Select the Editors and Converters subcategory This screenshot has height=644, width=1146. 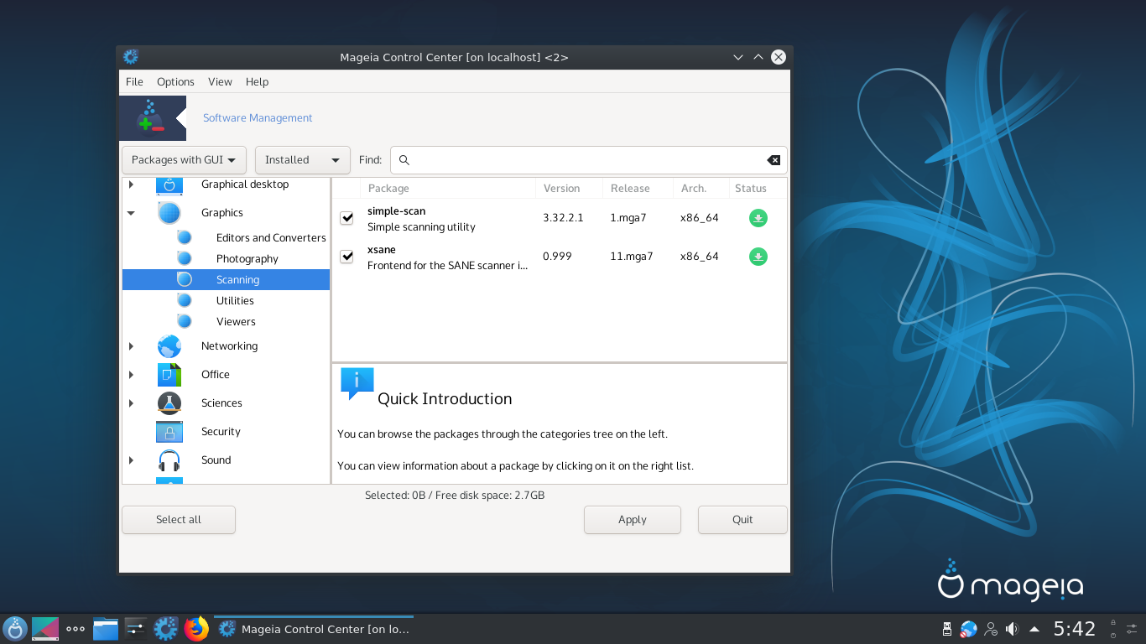271,238
